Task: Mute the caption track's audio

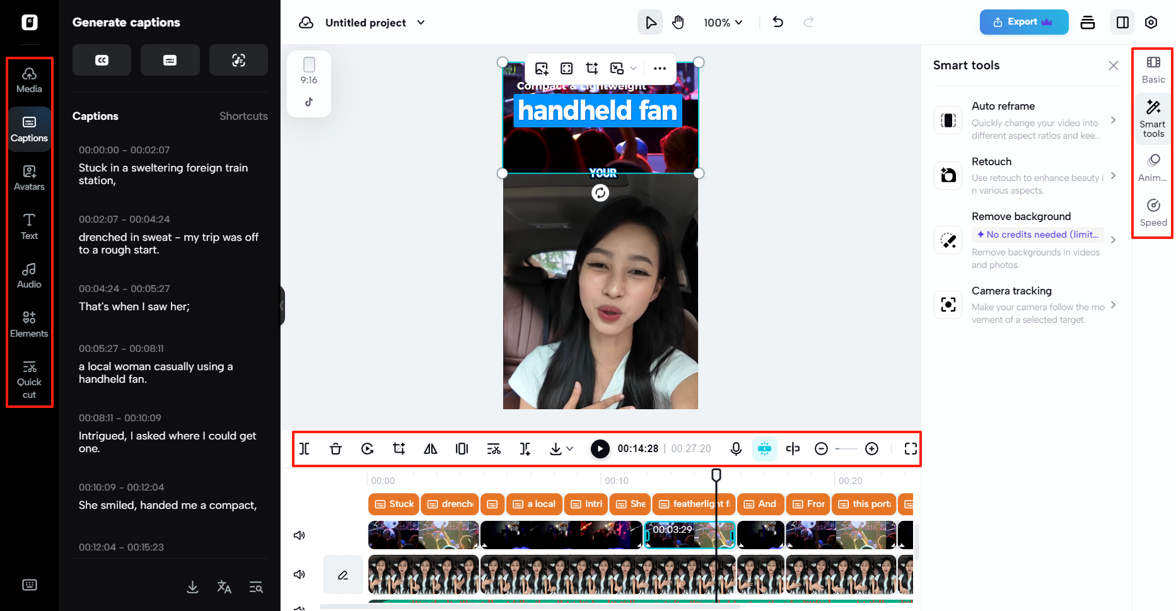Action: point(300,535)
